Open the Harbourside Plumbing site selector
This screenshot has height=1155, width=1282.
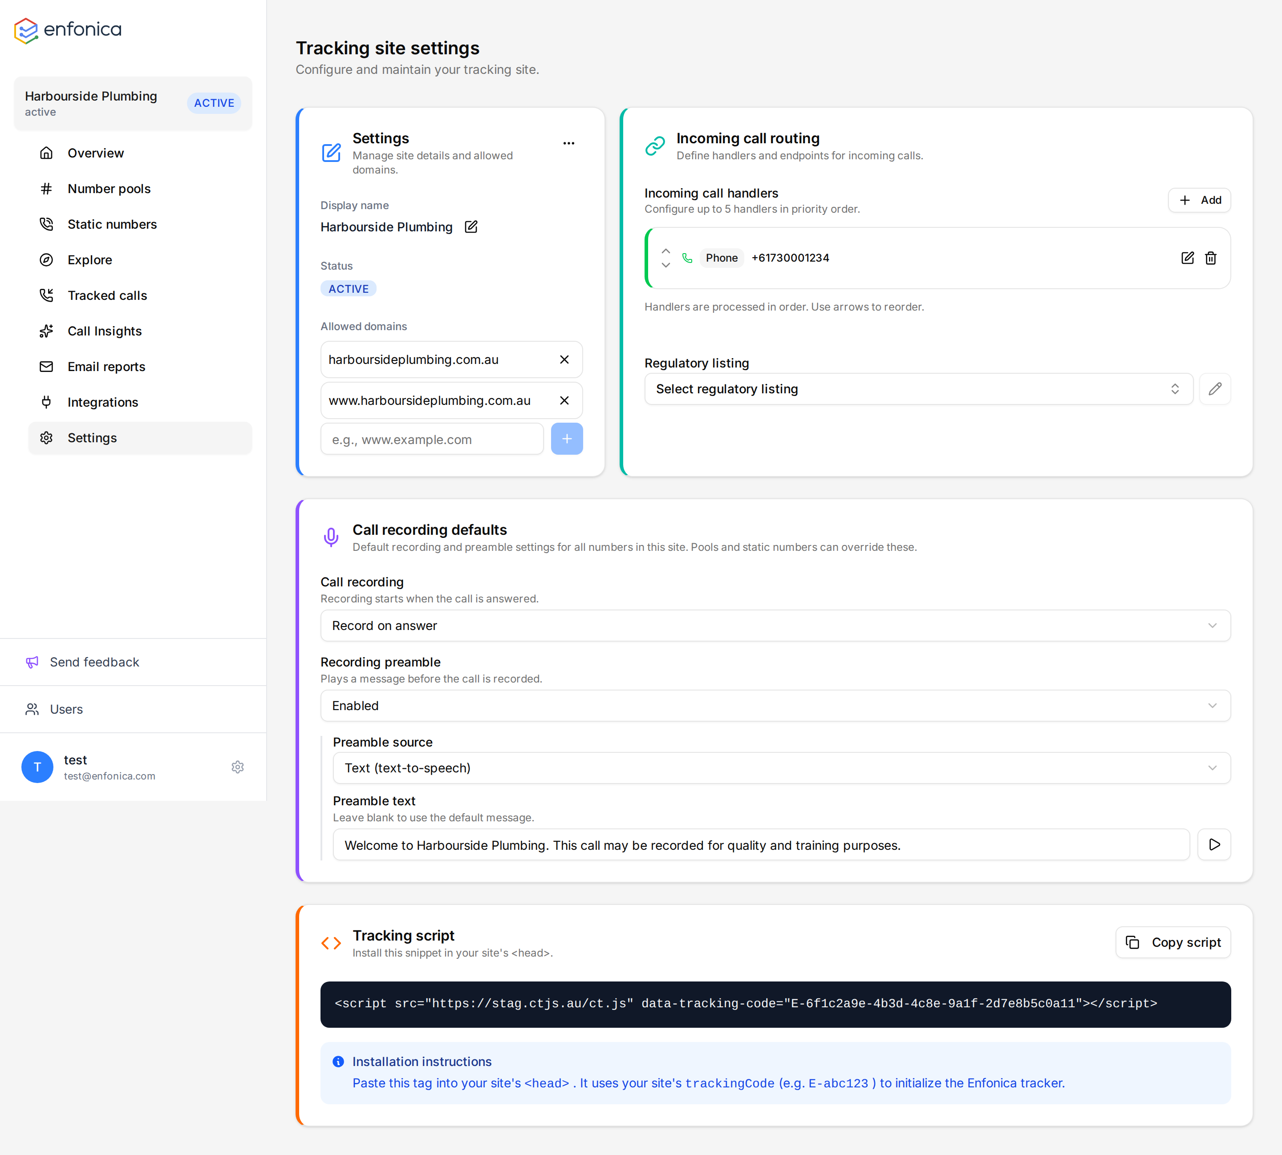133,103
